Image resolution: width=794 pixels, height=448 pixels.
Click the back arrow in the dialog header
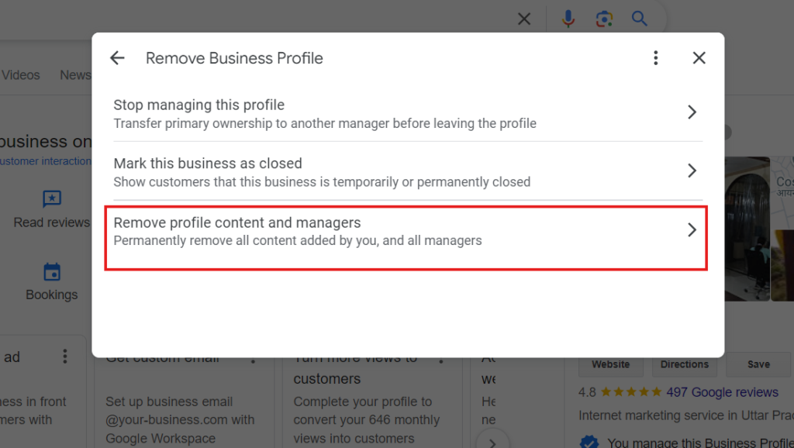coord(117,58)
